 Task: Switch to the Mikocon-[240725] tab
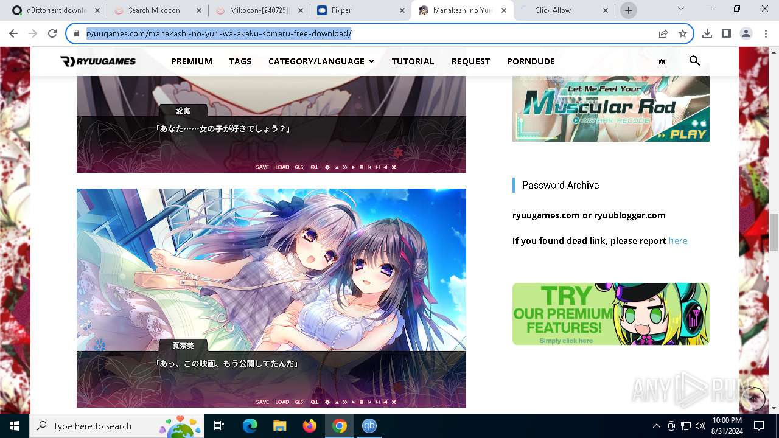(x=259, y=10)
